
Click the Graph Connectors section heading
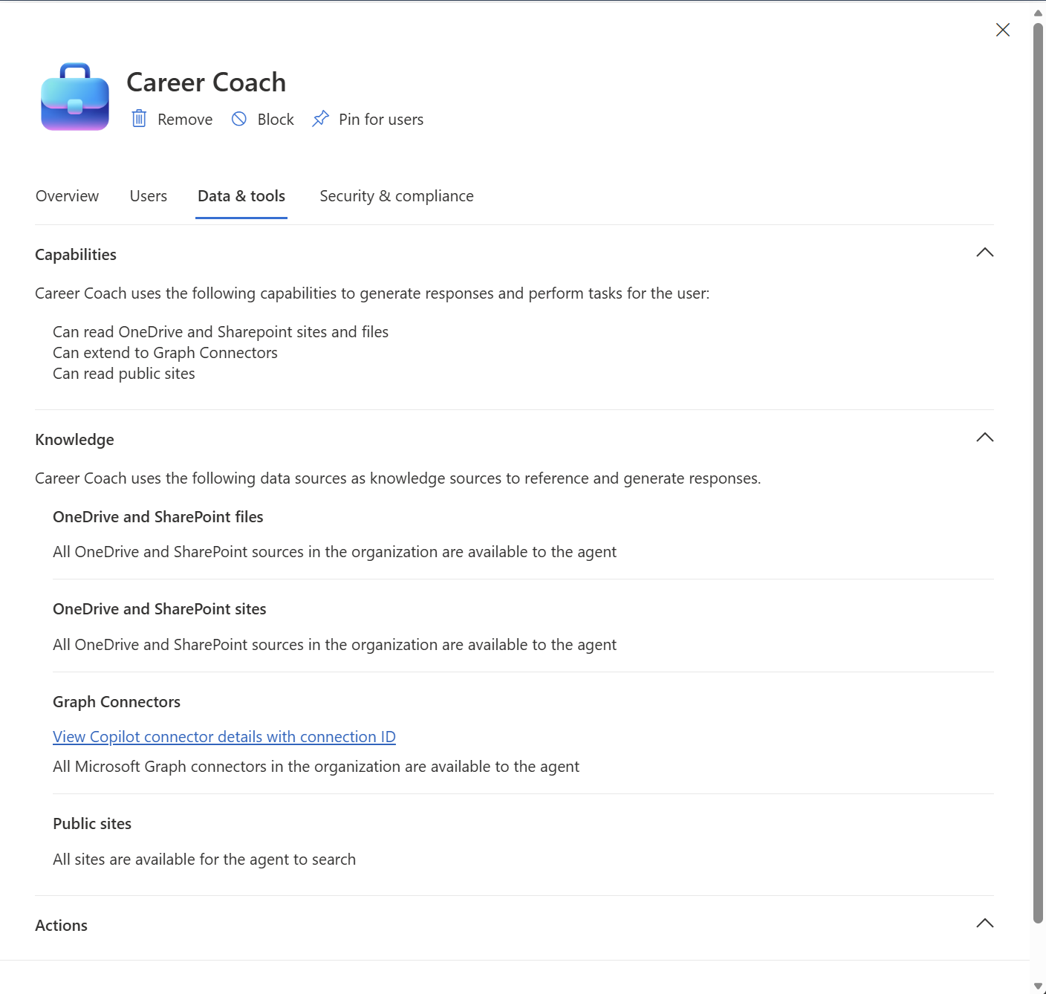[x=117, y=701]
